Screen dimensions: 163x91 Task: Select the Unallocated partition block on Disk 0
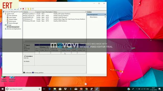pos(56,49)
